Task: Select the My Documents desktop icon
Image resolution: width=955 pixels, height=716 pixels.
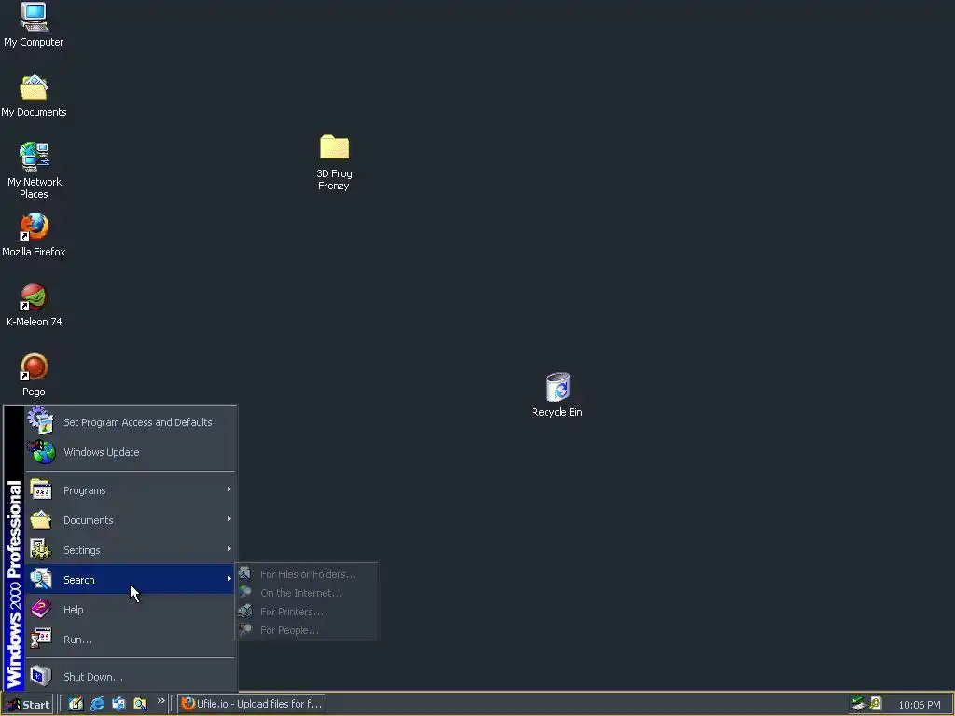Action: click(34, 96)
